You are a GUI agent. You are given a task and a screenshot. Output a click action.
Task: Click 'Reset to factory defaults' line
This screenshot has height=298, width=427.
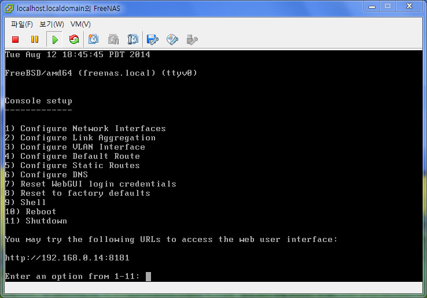tap(78, 193)
